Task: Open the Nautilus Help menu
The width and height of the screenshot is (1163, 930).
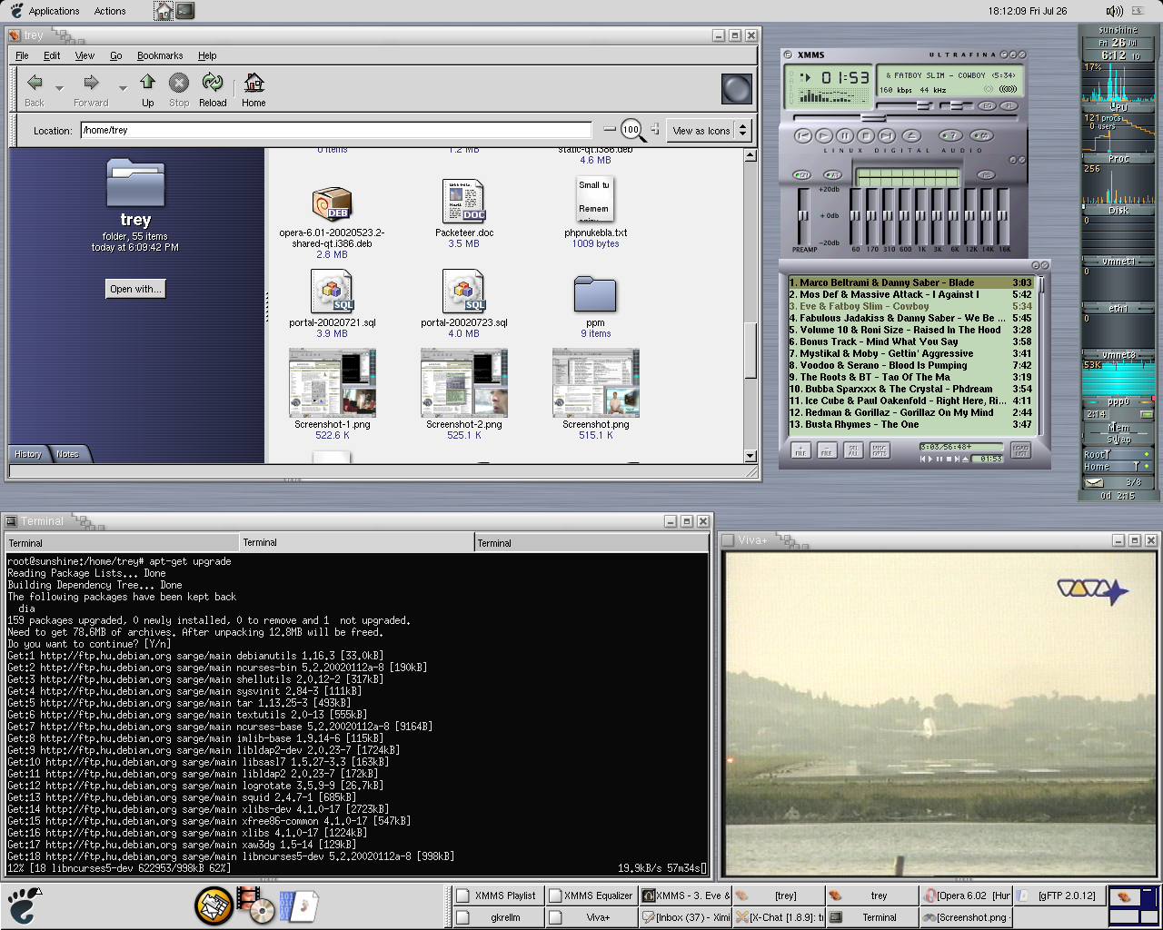Action: (x=207, y=55)
